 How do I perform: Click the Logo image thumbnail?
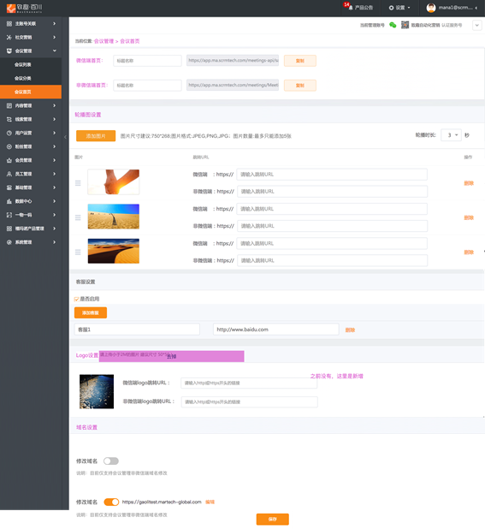coord(97,391)
